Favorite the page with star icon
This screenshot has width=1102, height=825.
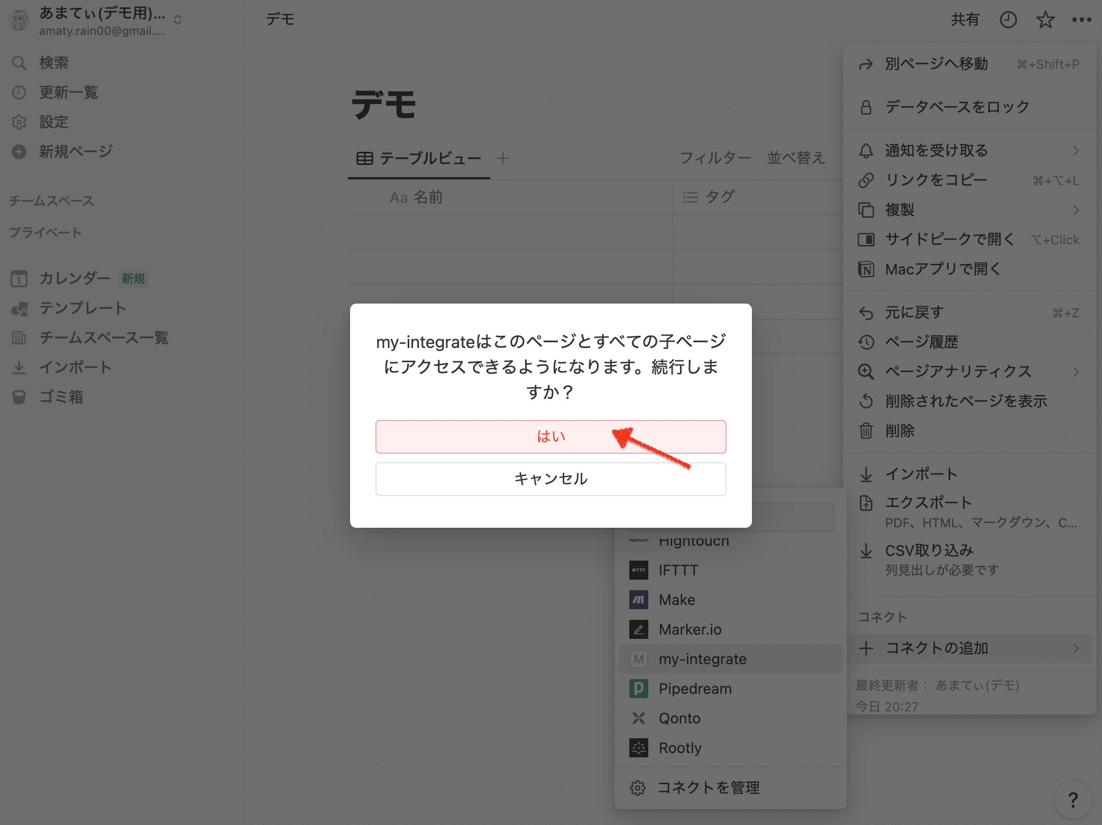pos(1045,20)
